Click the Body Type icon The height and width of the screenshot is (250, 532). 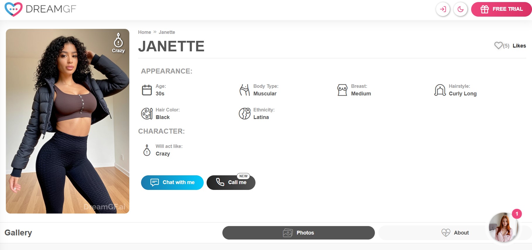click(244, 90)
